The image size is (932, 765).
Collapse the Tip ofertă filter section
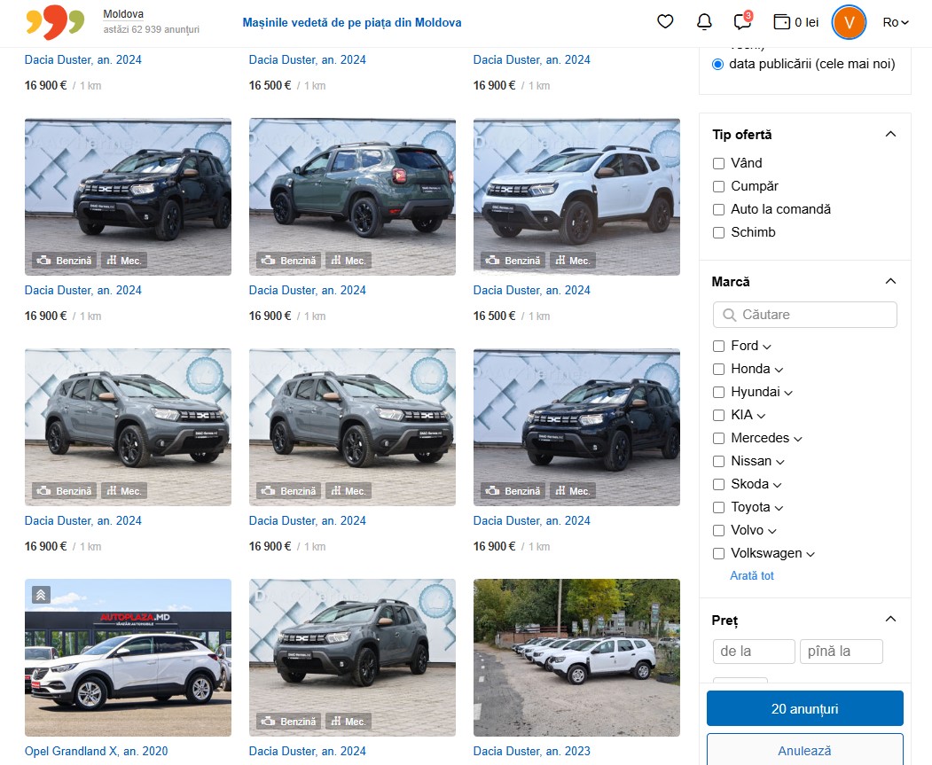pyautogui.click(x=891, y=134)
